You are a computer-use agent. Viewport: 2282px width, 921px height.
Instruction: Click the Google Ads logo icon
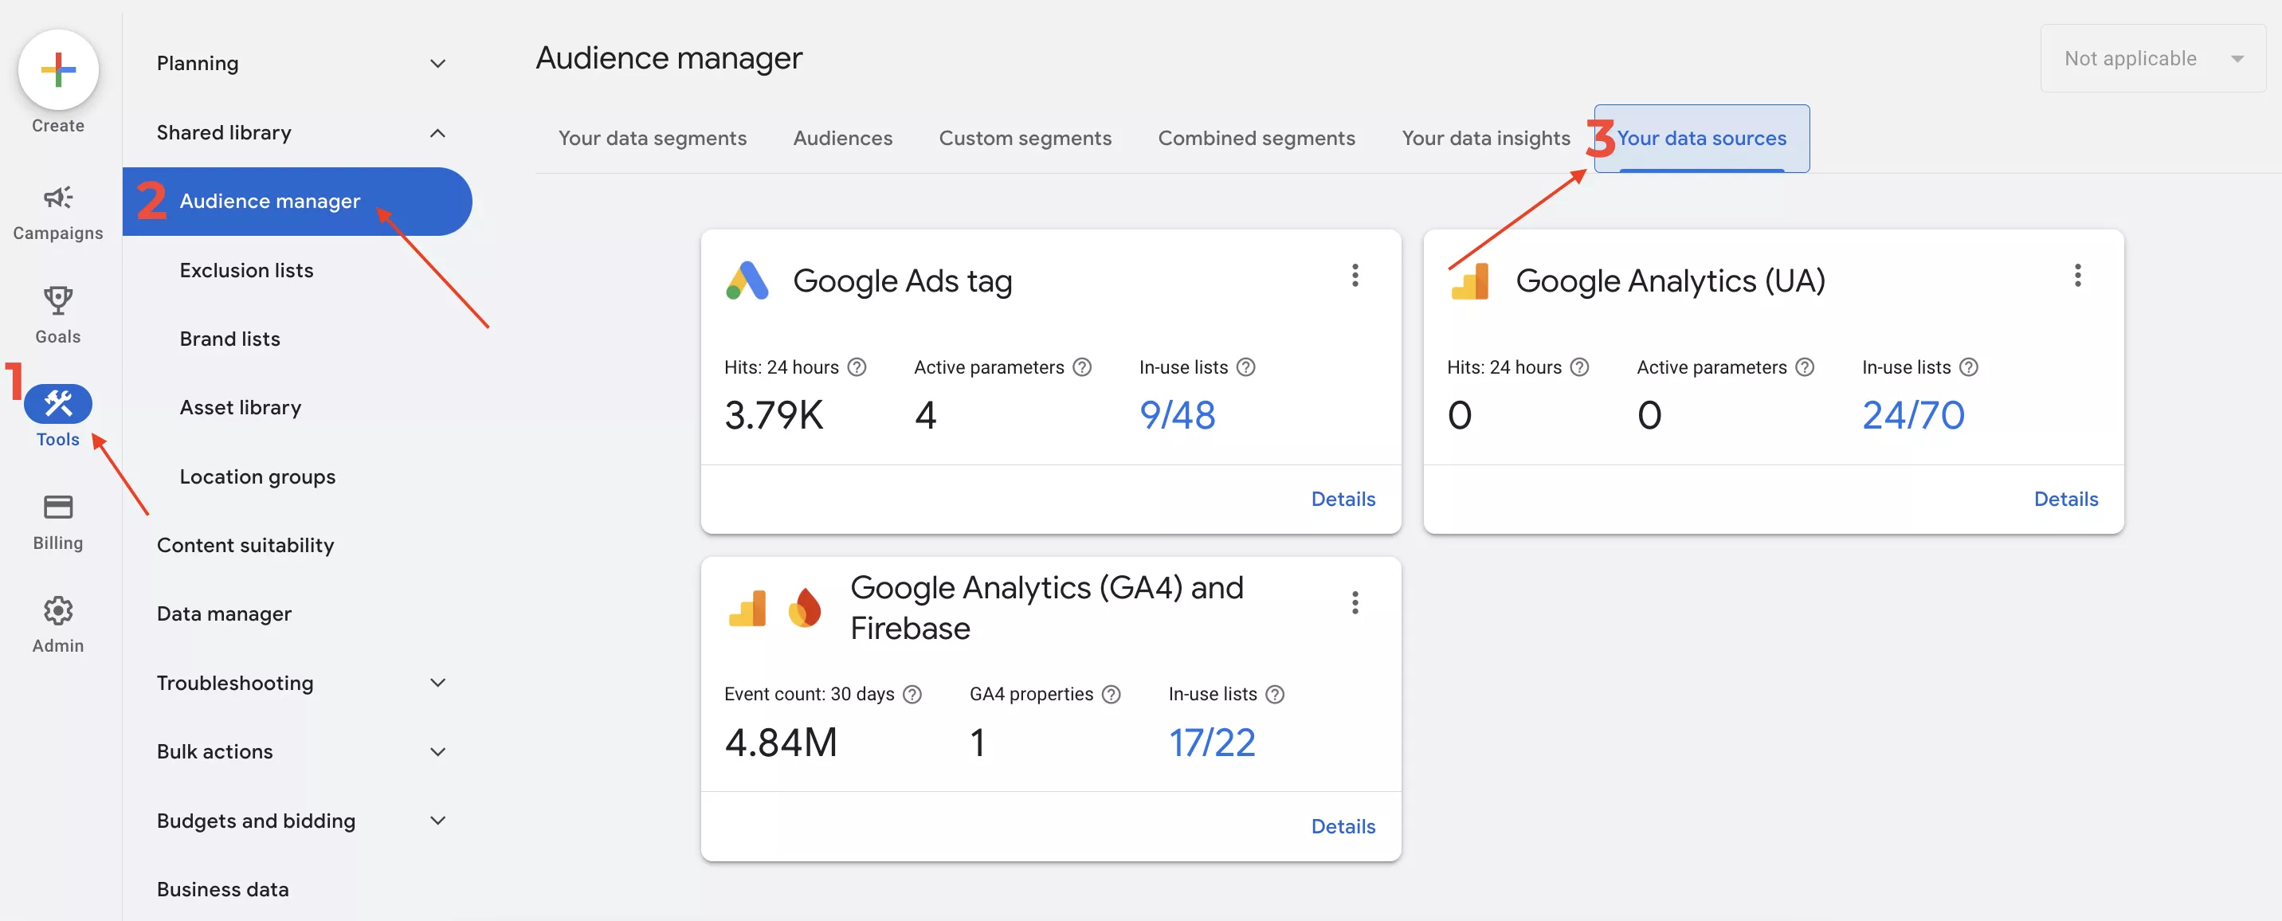(747, 280)
